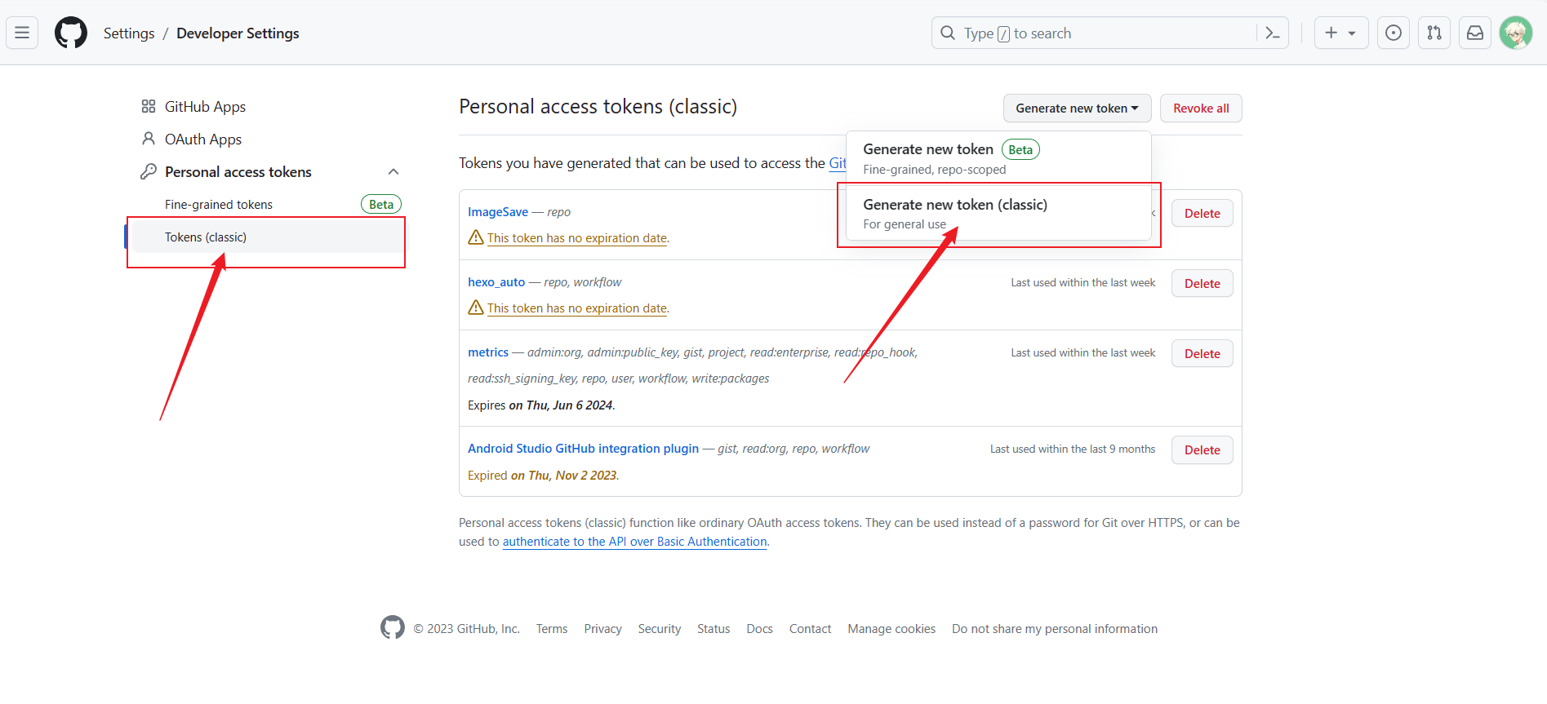Click the Personal access tokens key icon
The height and width of the screenshot is (704, 1547).
149,171
